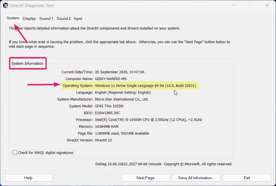Click the System Model label

(81, 106)
